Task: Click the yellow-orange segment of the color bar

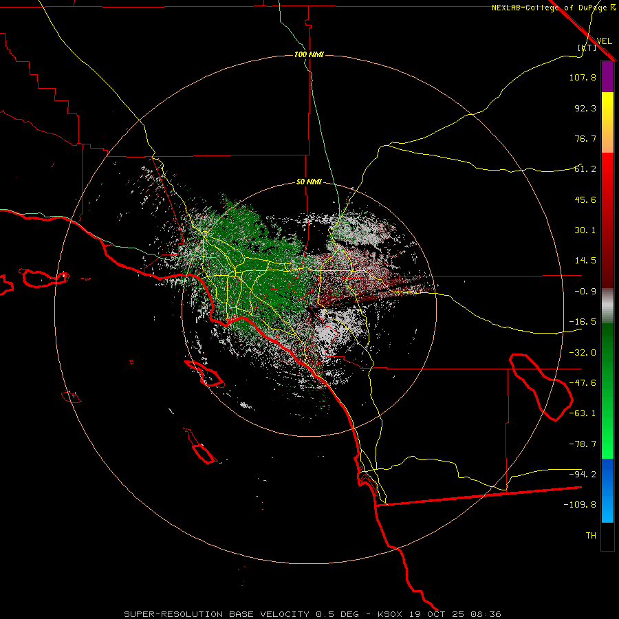Action: pyautogui.click(x=607, y=122)
